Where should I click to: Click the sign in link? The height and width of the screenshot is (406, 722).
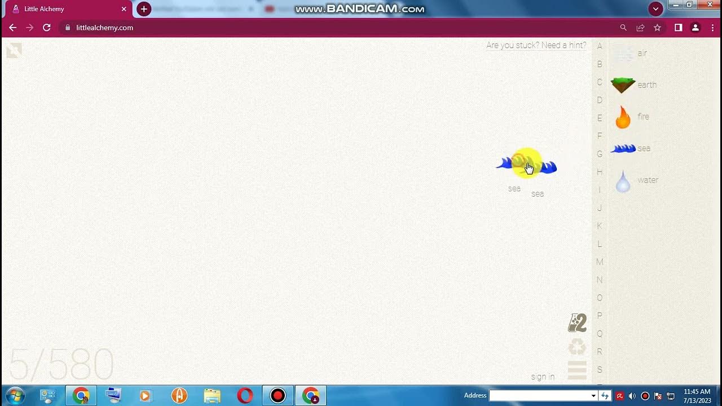(x=543, y=377)
